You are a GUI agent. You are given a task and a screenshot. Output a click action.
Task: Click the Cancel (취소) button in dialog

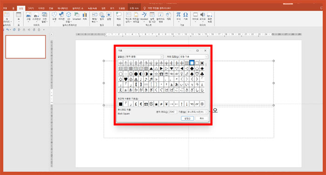click(202, 118)
